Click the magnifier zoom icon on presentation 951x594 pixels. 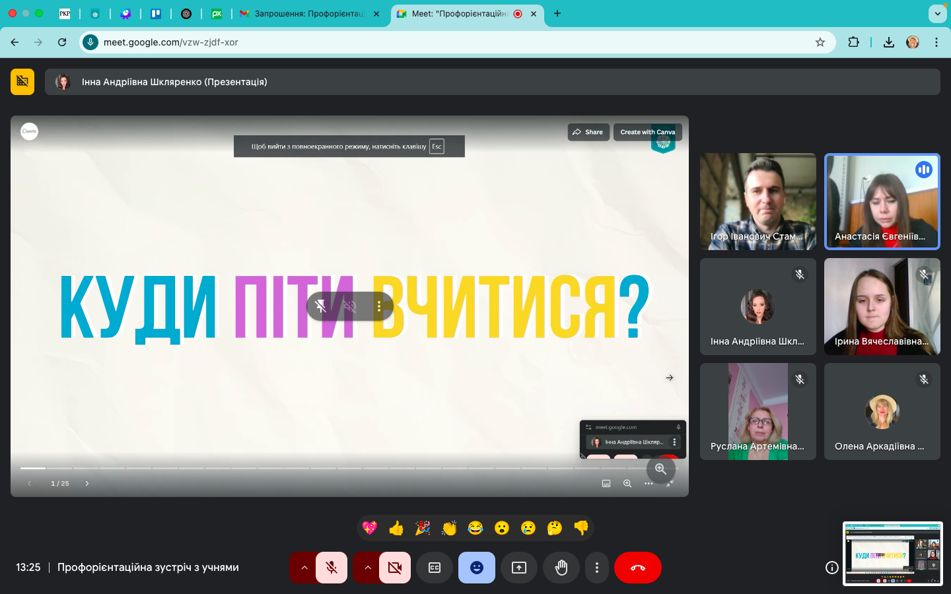660,469
